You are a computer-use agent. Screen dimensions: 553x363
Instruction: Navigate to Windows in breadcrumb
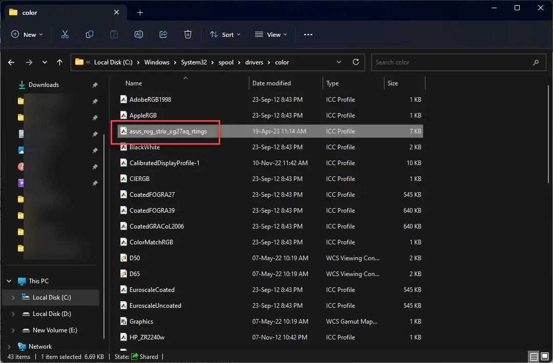(x=157, y=62)
